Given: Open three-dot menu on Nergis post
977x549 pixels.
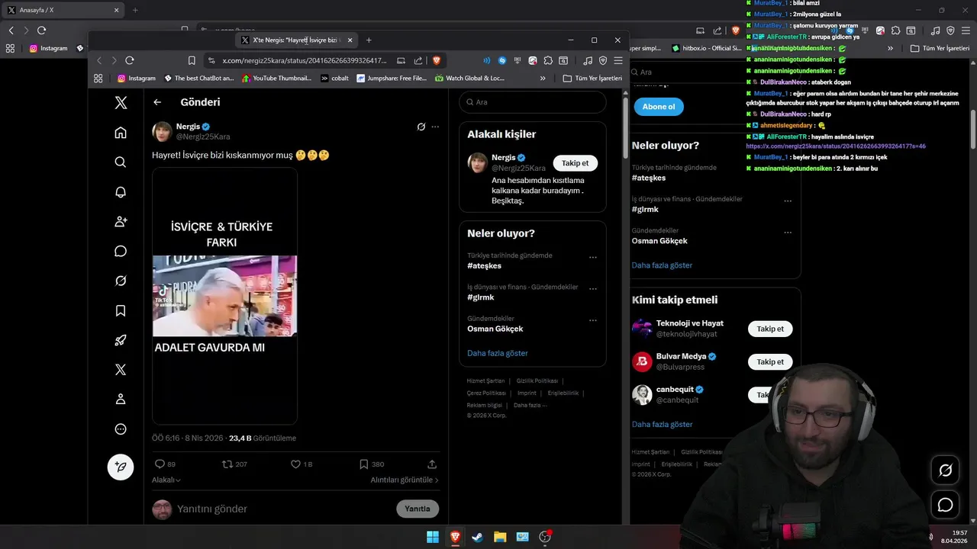Looking at the screenshot, I should pyautogui.click(x=436, y=127).
